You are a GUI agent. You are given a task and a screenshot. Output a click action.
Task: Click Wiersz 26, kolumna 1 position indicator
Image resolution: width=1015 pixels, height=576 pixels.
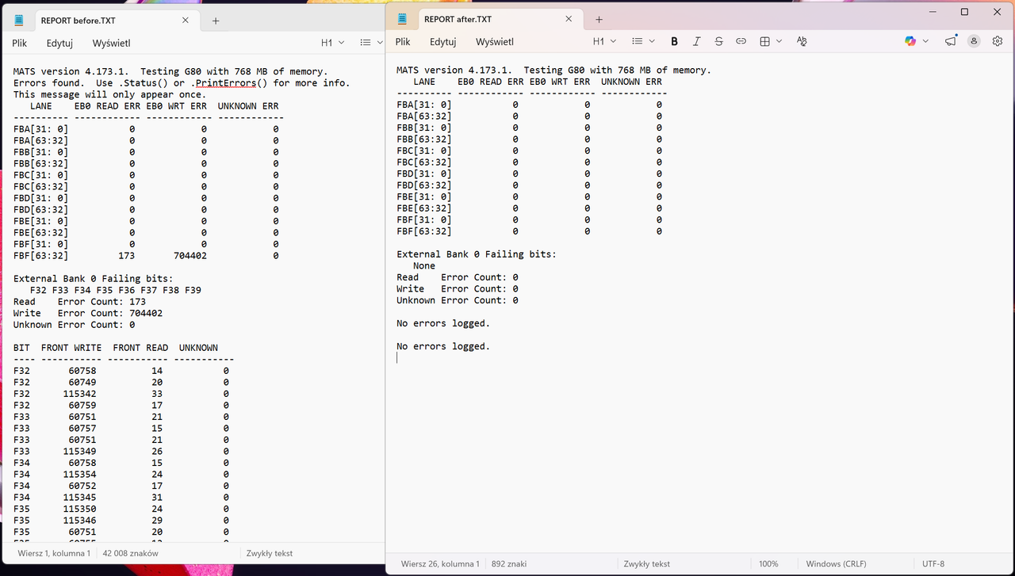440,564
